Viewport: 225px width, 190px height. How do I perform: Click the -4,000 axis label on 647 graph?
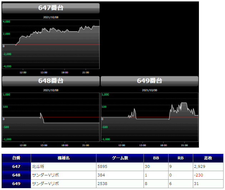tap(7, 66)
